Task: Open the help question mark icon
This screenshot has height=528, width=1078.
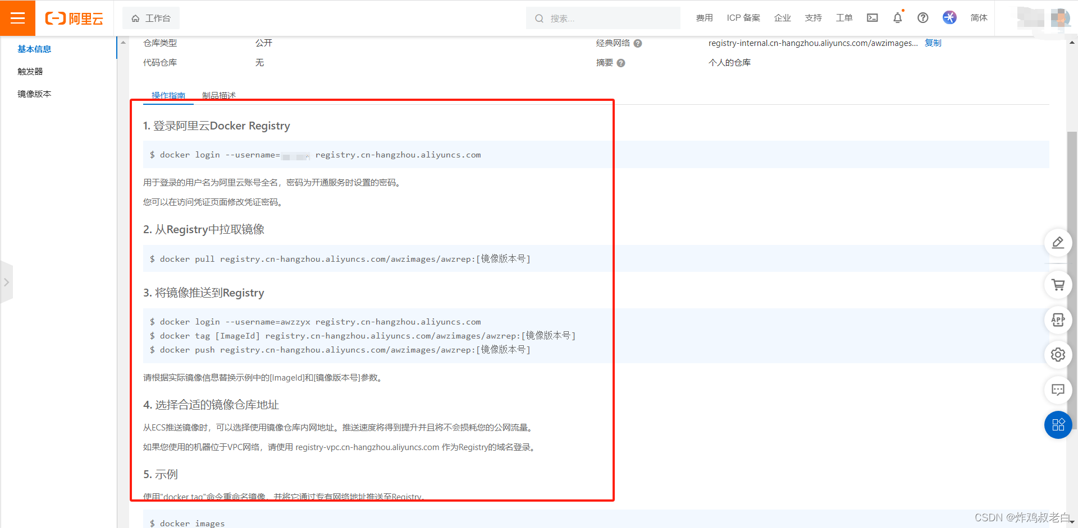Action: [x=922, y=18]
